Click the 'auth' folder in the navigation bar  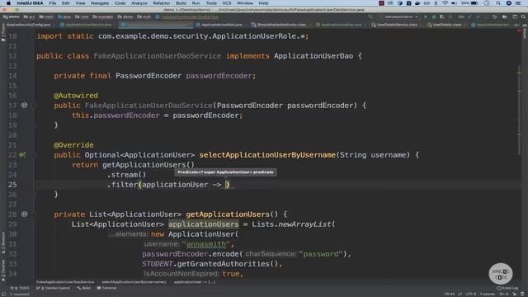pyautogui.click(x=144, y=16)
